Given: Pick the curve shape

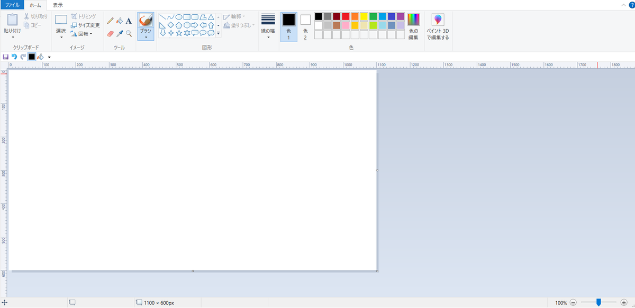Looking at the screenshot, I should 171,17.
